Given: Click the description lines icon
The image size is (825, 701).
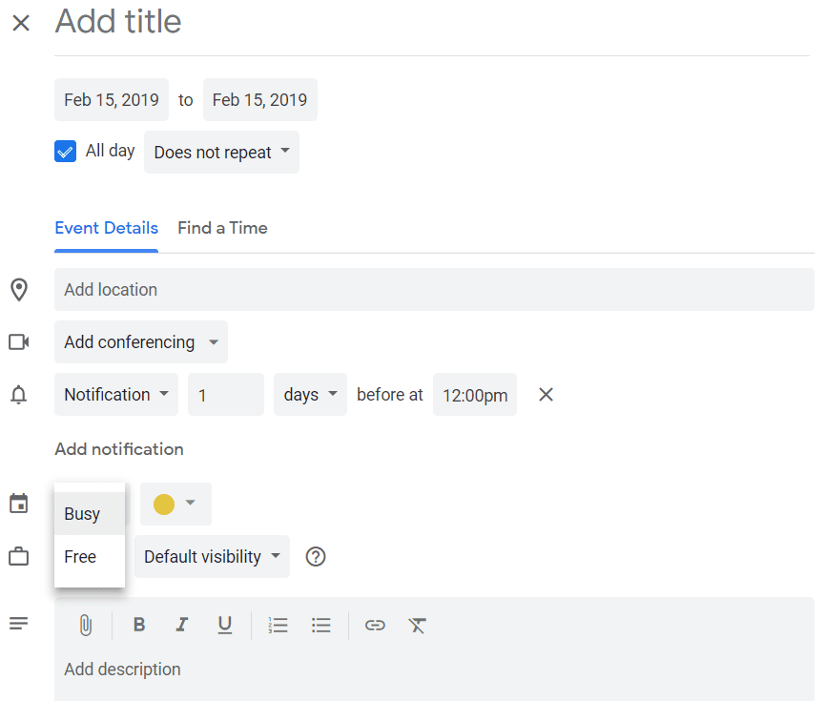Looking at the screenshot, I should [x=19, y=624].
